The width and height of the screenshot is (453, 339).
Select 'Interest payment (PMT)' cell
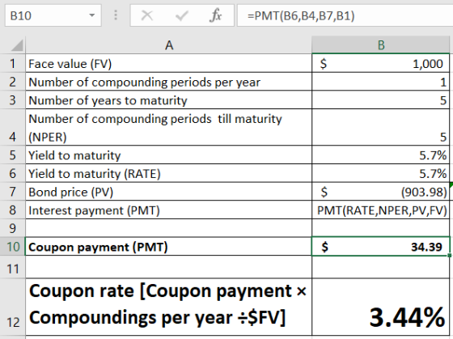click(x=169, y=210)
